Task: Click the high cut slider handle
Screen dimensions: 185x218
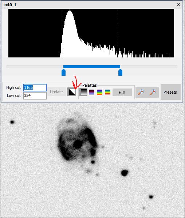Action: tap(120, 72)
